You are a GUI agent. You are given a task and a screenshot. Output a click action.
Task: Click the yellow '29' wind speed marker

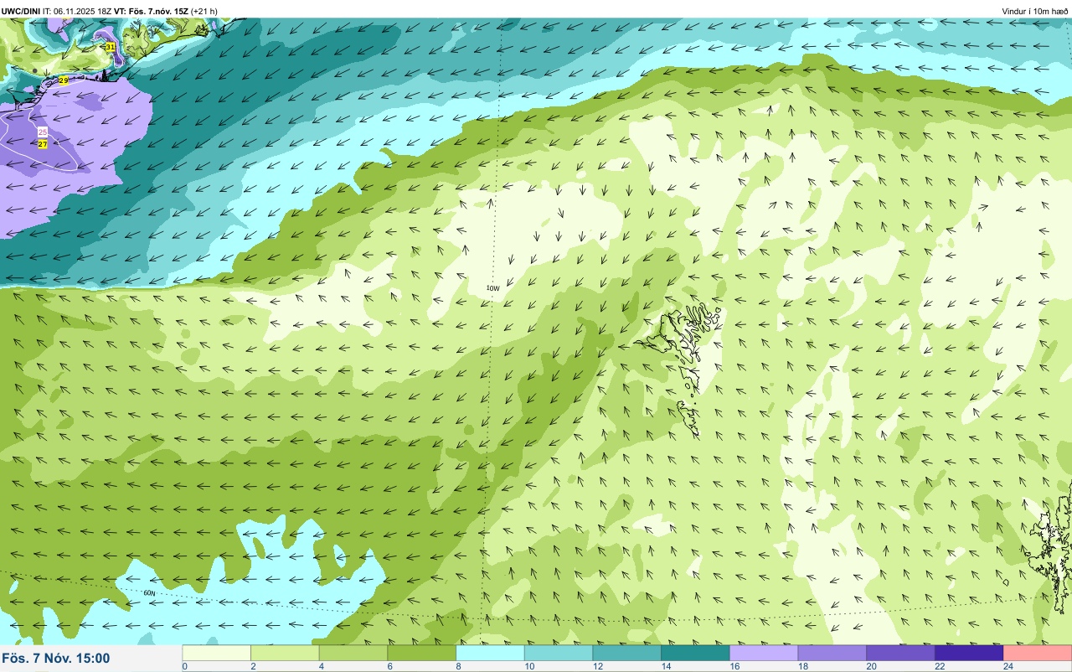pos(64,80)
